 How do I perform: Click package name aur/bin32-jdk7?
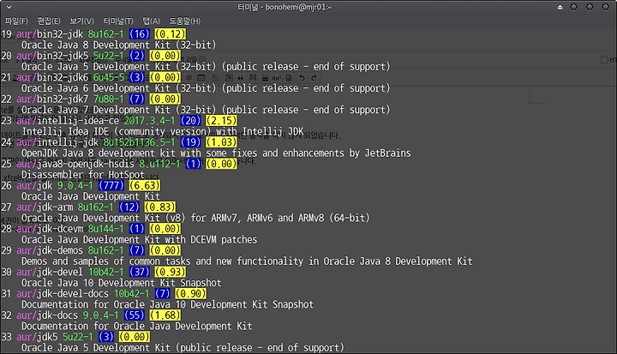(52, 99)
